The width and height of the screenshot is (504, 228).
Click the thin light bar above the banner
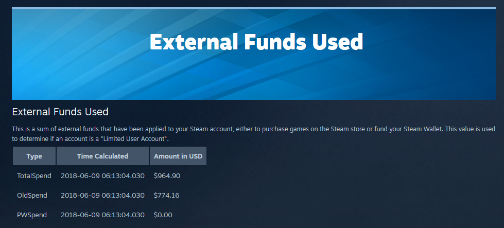coord(257,8)
